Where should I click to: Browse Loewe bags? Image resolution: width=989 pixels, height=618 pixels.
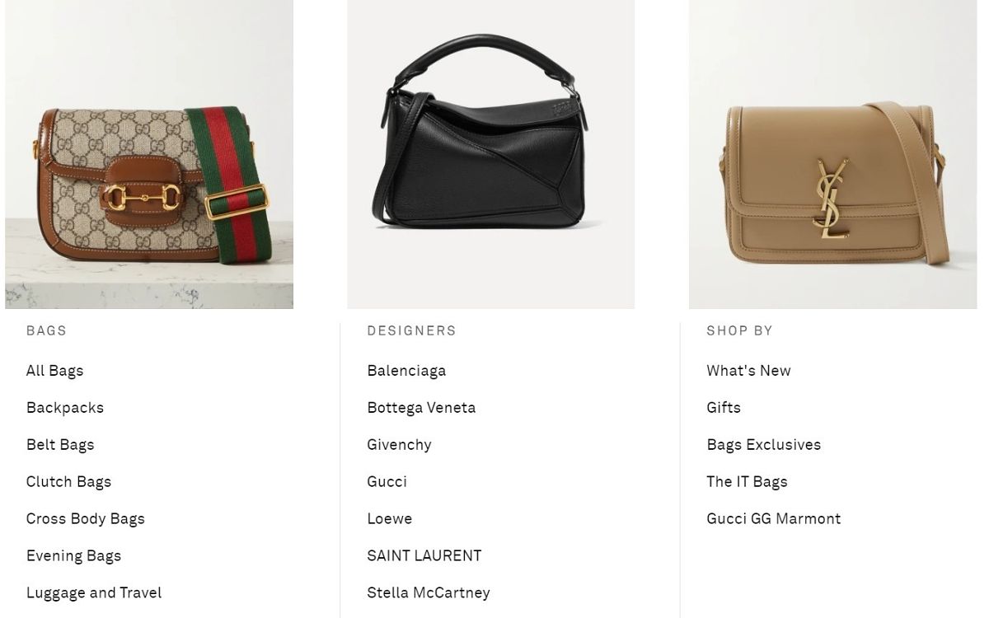pyautogui.click(x=389, y=519)
